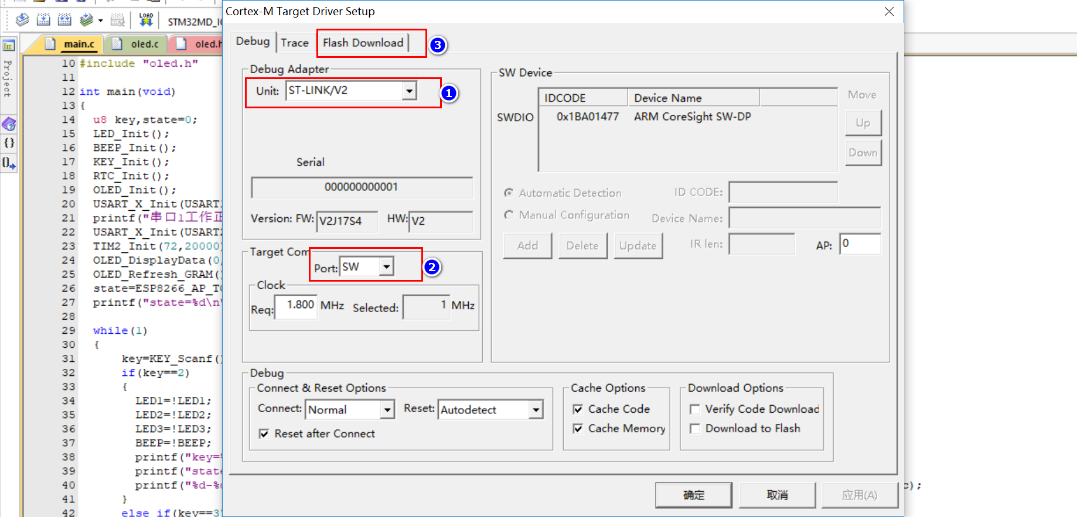Click the Project window icon in sidebar
Viewport: 1077px width, 517px height.
(9, 46)
